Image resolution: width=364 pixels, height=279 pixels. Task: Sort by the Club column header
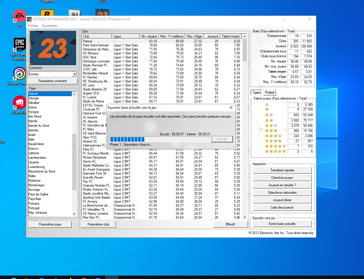(97, 36)
